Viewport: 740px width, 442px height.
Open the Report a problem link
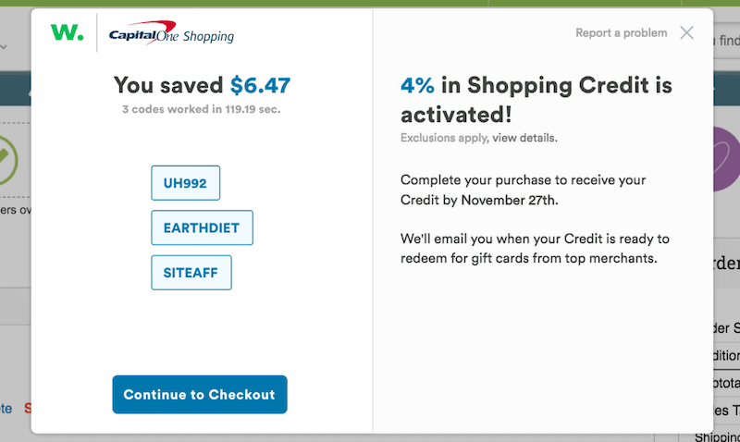621,33
